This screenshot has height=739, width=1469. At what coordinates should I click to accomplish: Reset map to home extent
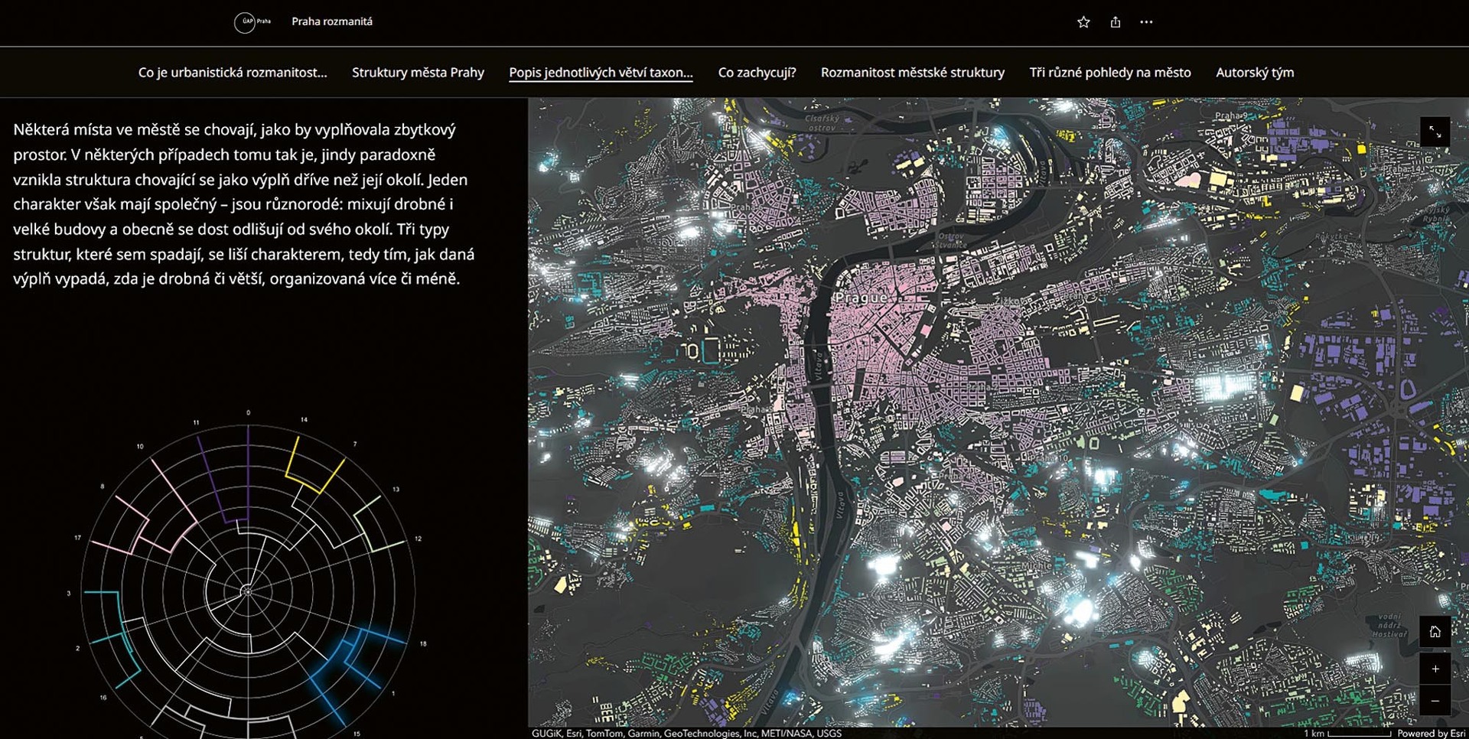[1435, 632]
